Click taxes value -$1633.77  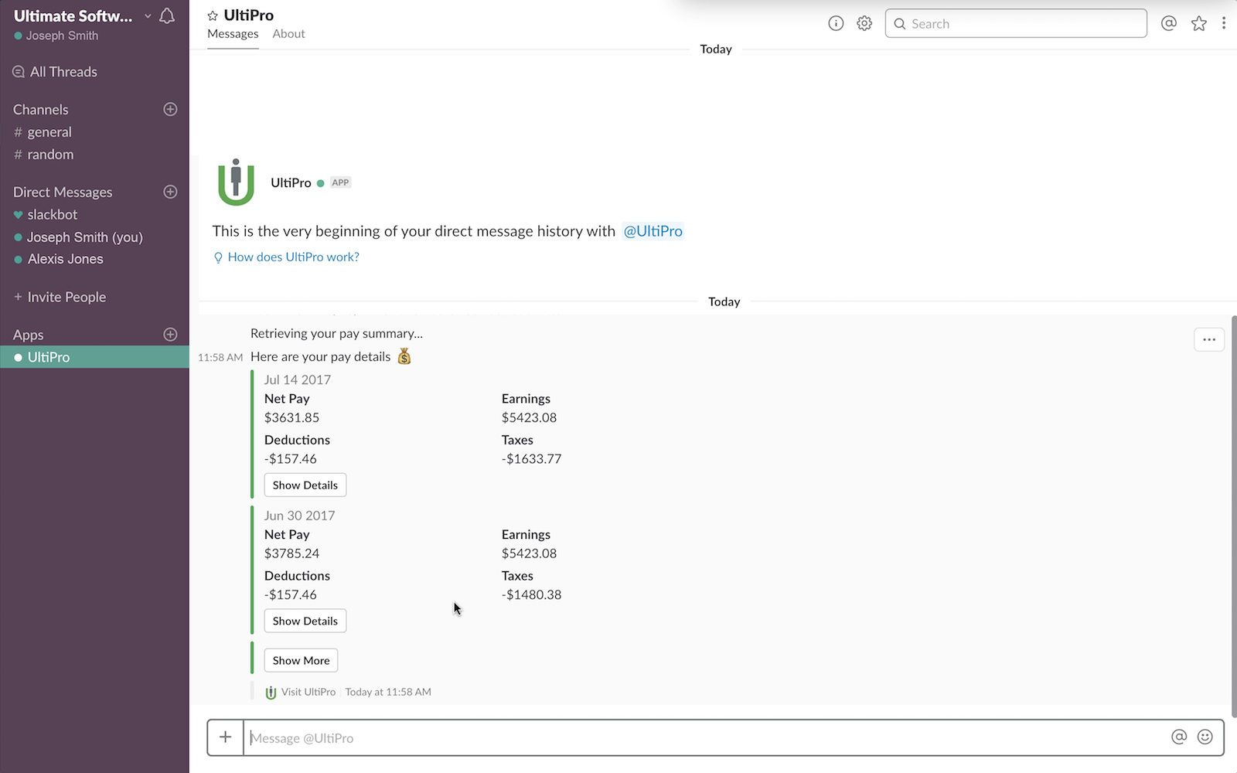[532, 458]
